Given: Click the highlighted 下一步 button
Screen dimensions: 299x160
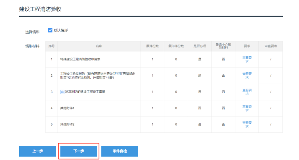Looking at the screenshot, I should 79,151.
